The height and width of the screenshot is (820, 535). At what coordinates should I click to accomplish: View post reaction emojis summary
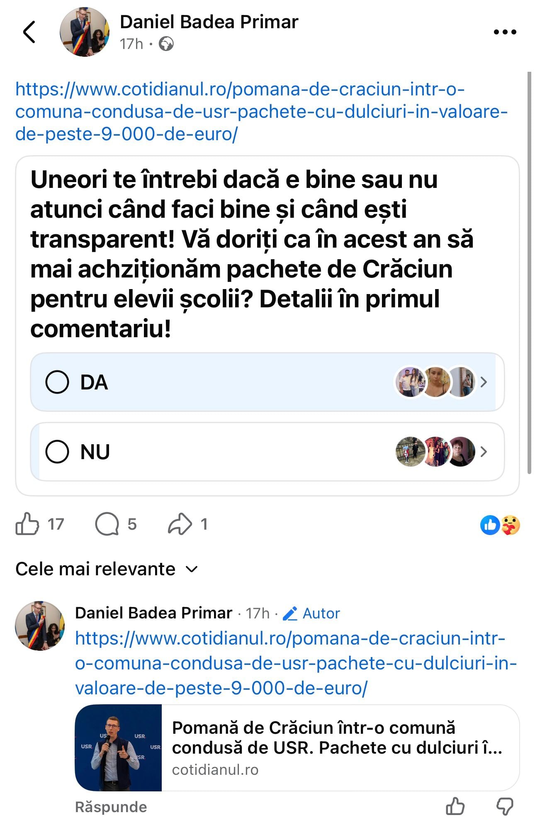pos(500,525)
